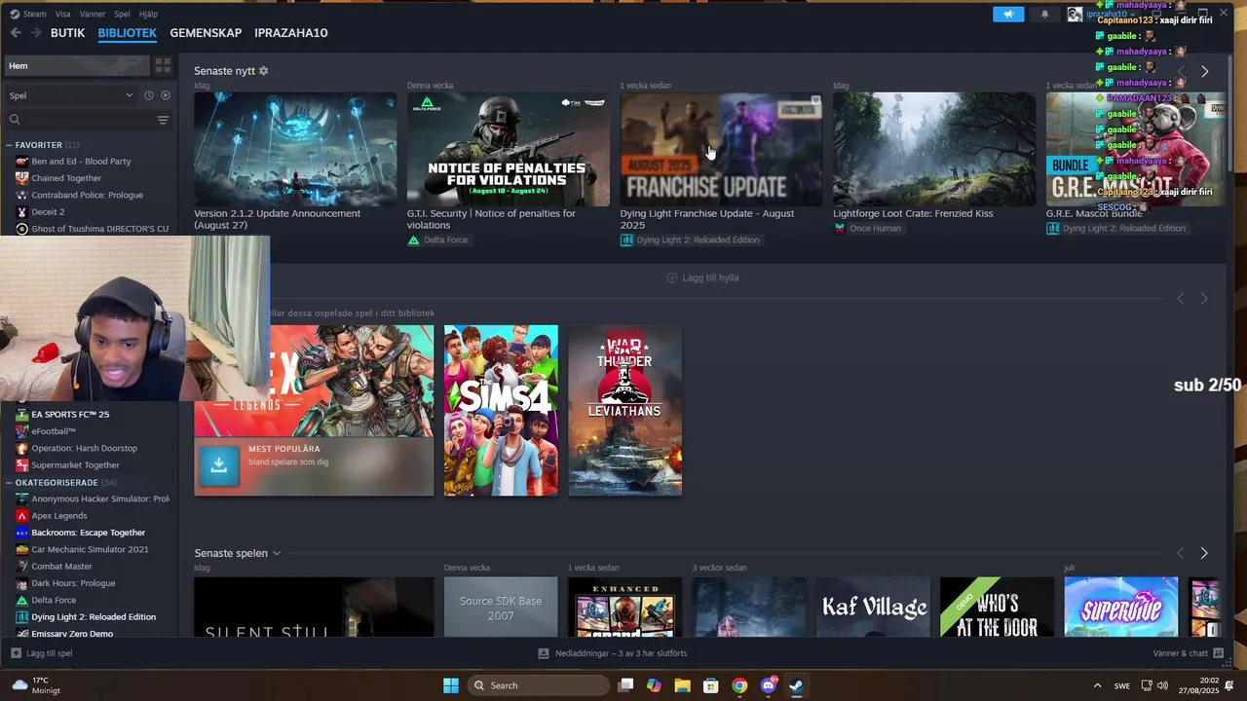
Task: Next page of Senaste spelen shelf
Action: (x=1204, y=553)
